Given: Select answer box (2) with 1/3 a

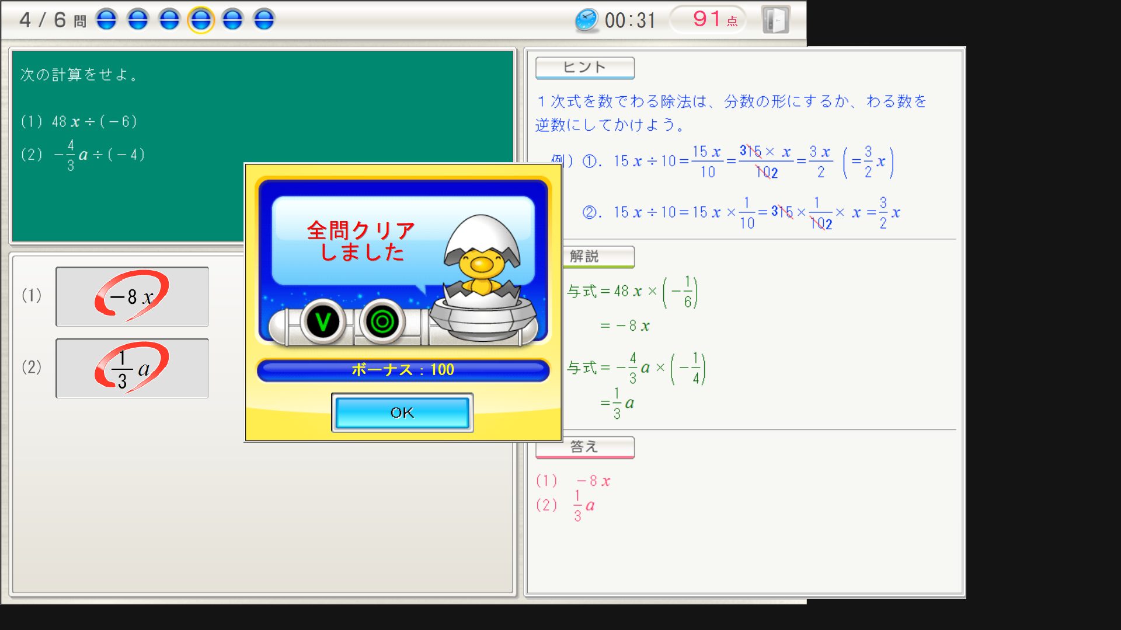Looking at the screenshot, I should (x=132, y=368).
